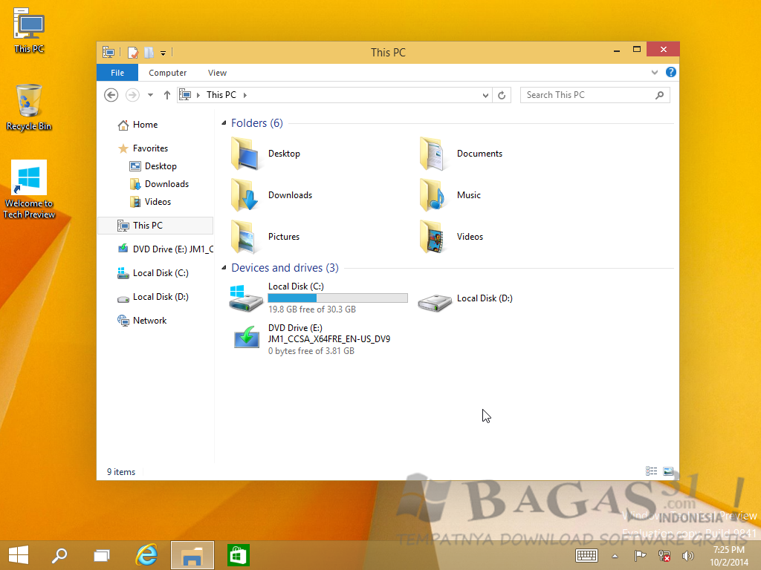Open address bar history dropdown
Screen dimensions: 761x570
click(x=485, y=96)
